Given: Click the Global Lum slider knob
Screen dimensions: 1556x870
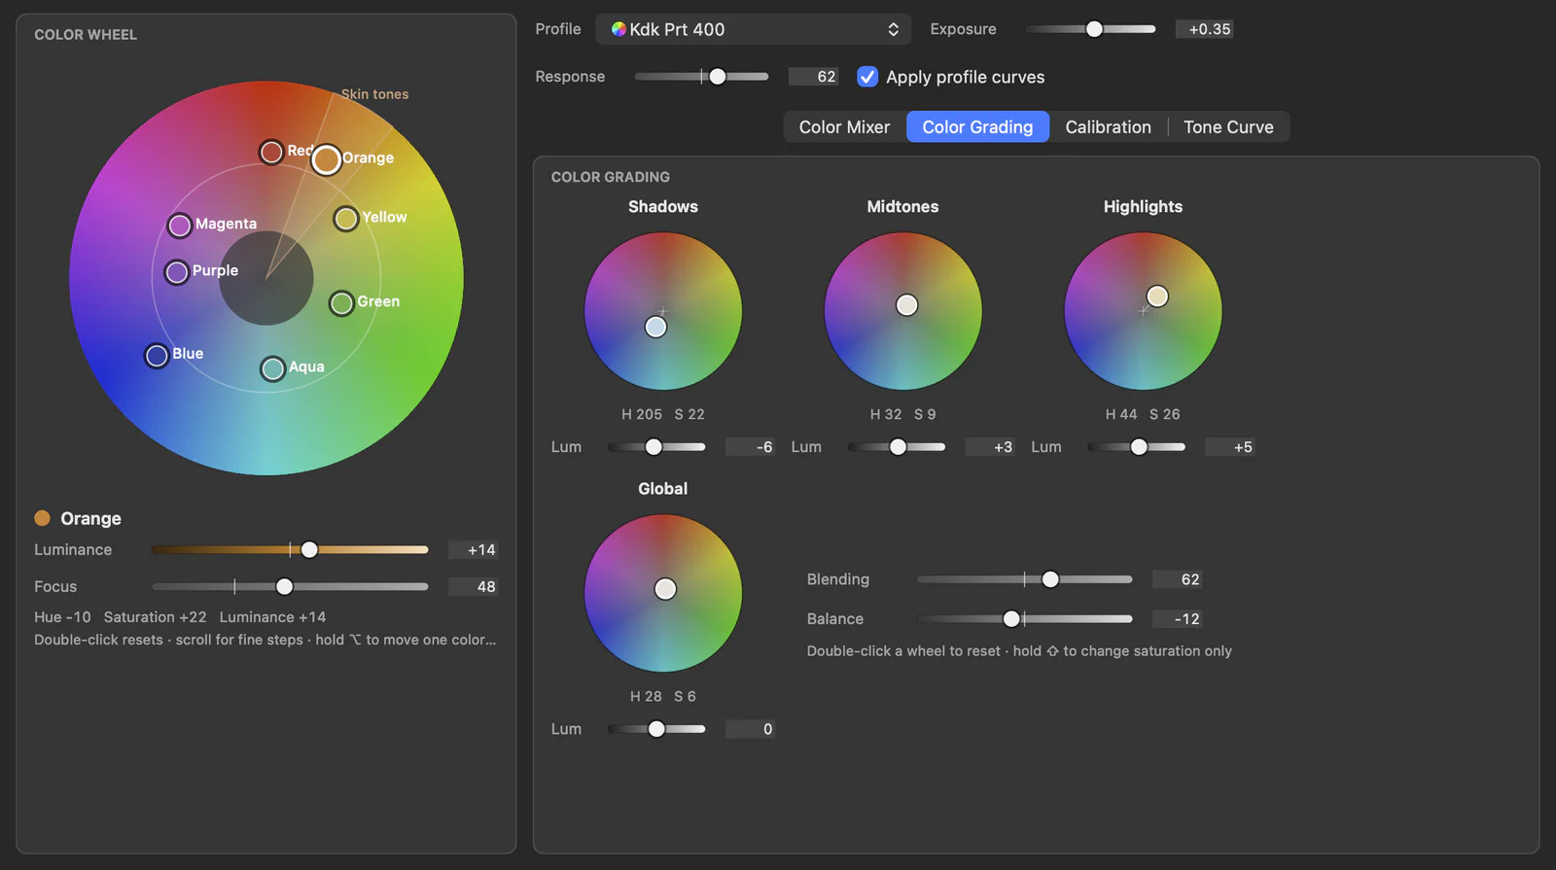Looking at the screenshot, I should pyautogui.click(x=656, y=729).
